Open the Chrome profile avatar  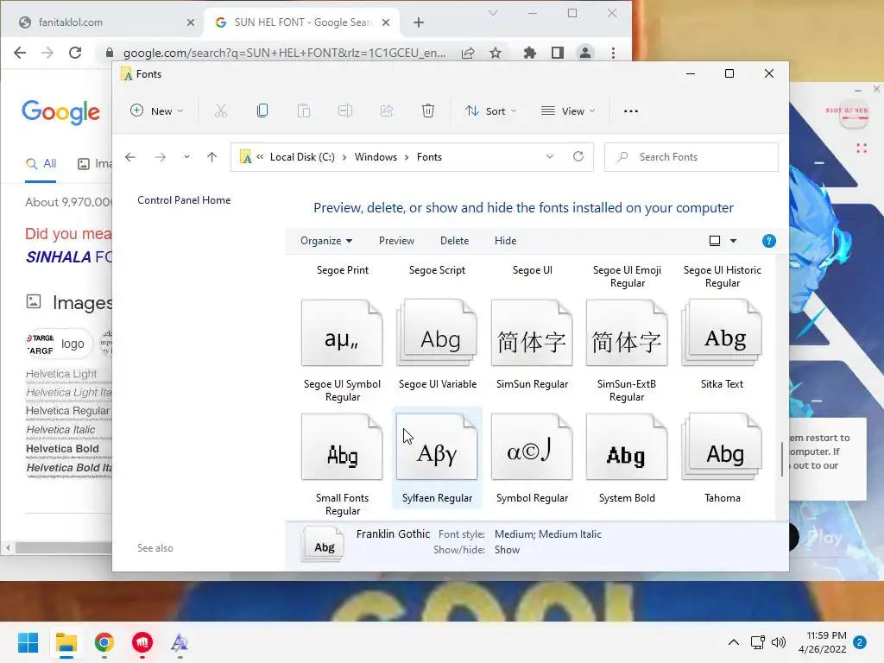[585, 53]
